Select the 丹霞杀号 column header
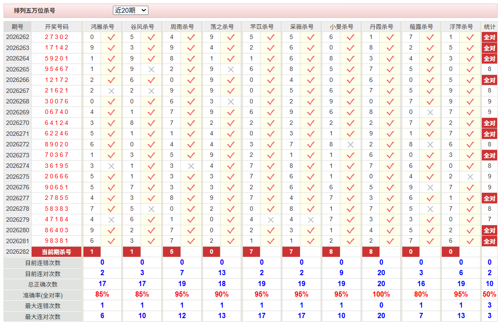Screen dimensions: 502x326 [x=381, y=27]
